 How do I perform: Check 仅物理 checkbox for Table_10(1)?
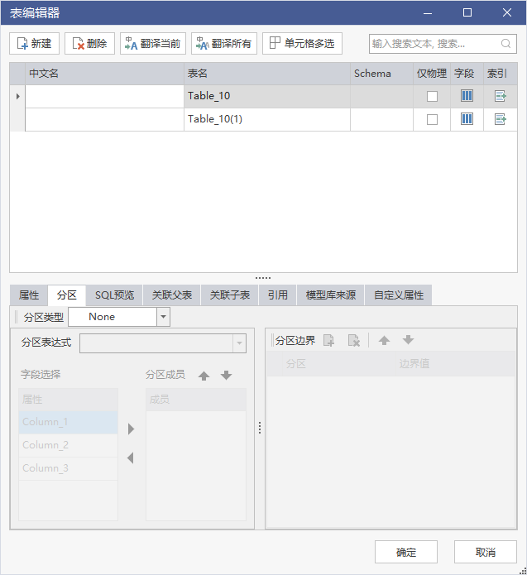[432, 119]
